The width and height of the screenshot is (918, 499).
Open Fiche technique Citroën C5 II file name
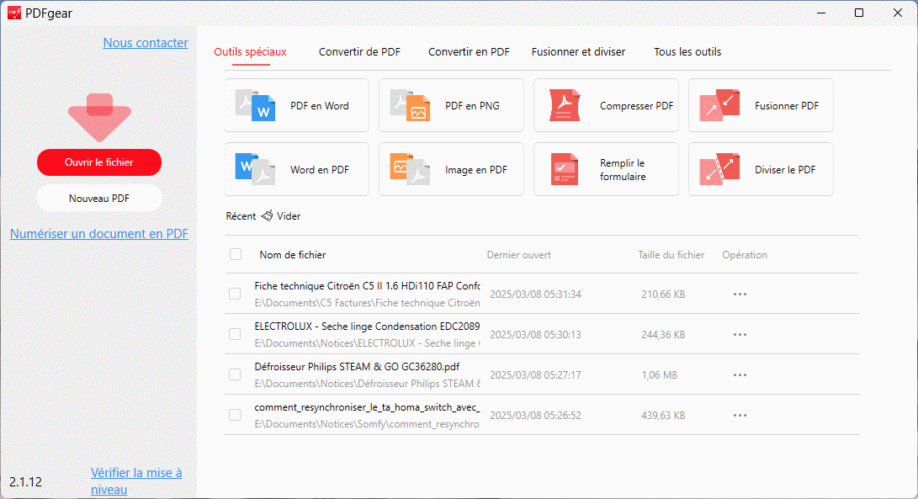coord(367,286)
